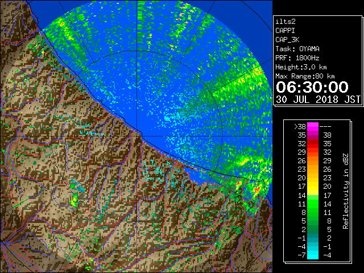Click the "CAP_3K" text line
Screen dimensions: 364x273
click(287, 40)
